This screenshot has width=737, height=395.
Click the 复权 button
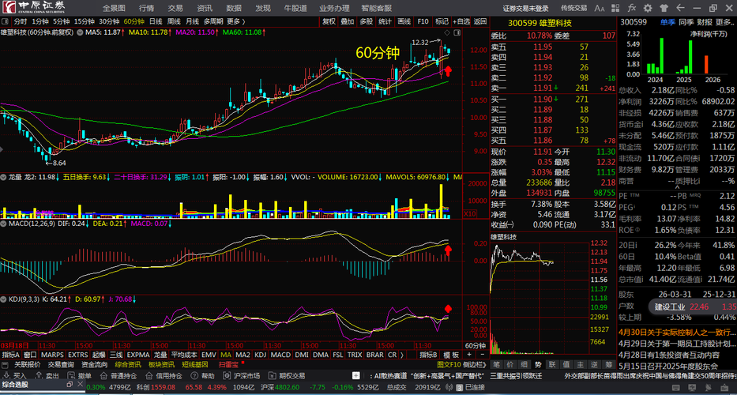pyautogui.click(x=329, y=21)
